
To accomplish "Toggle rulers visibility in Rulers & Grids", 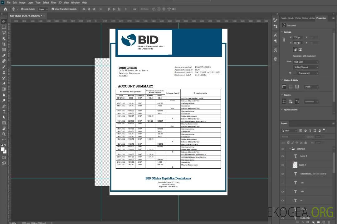I will click(x=284, y=86).
